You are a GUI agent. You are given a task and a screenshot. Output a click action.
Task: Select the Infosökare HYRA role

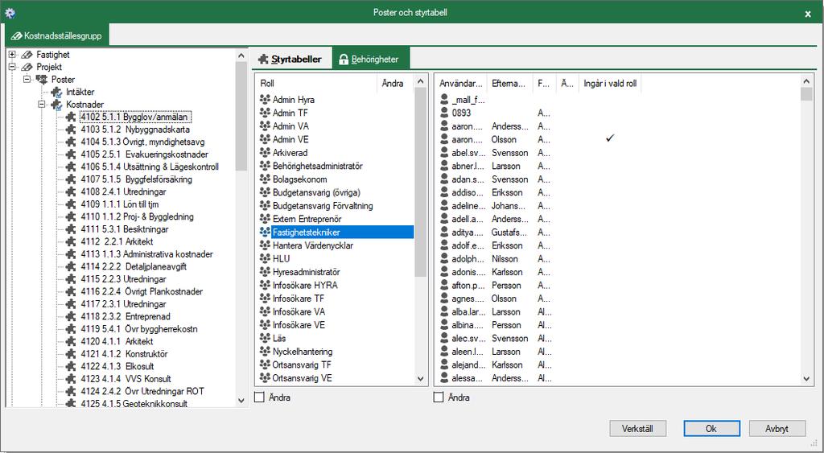tap(305, 286)
